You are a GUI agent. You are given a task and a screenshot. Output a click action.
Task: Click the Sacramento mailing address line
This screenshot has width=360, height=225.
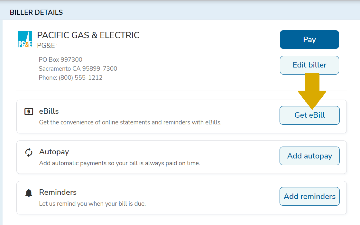[77, 68]
